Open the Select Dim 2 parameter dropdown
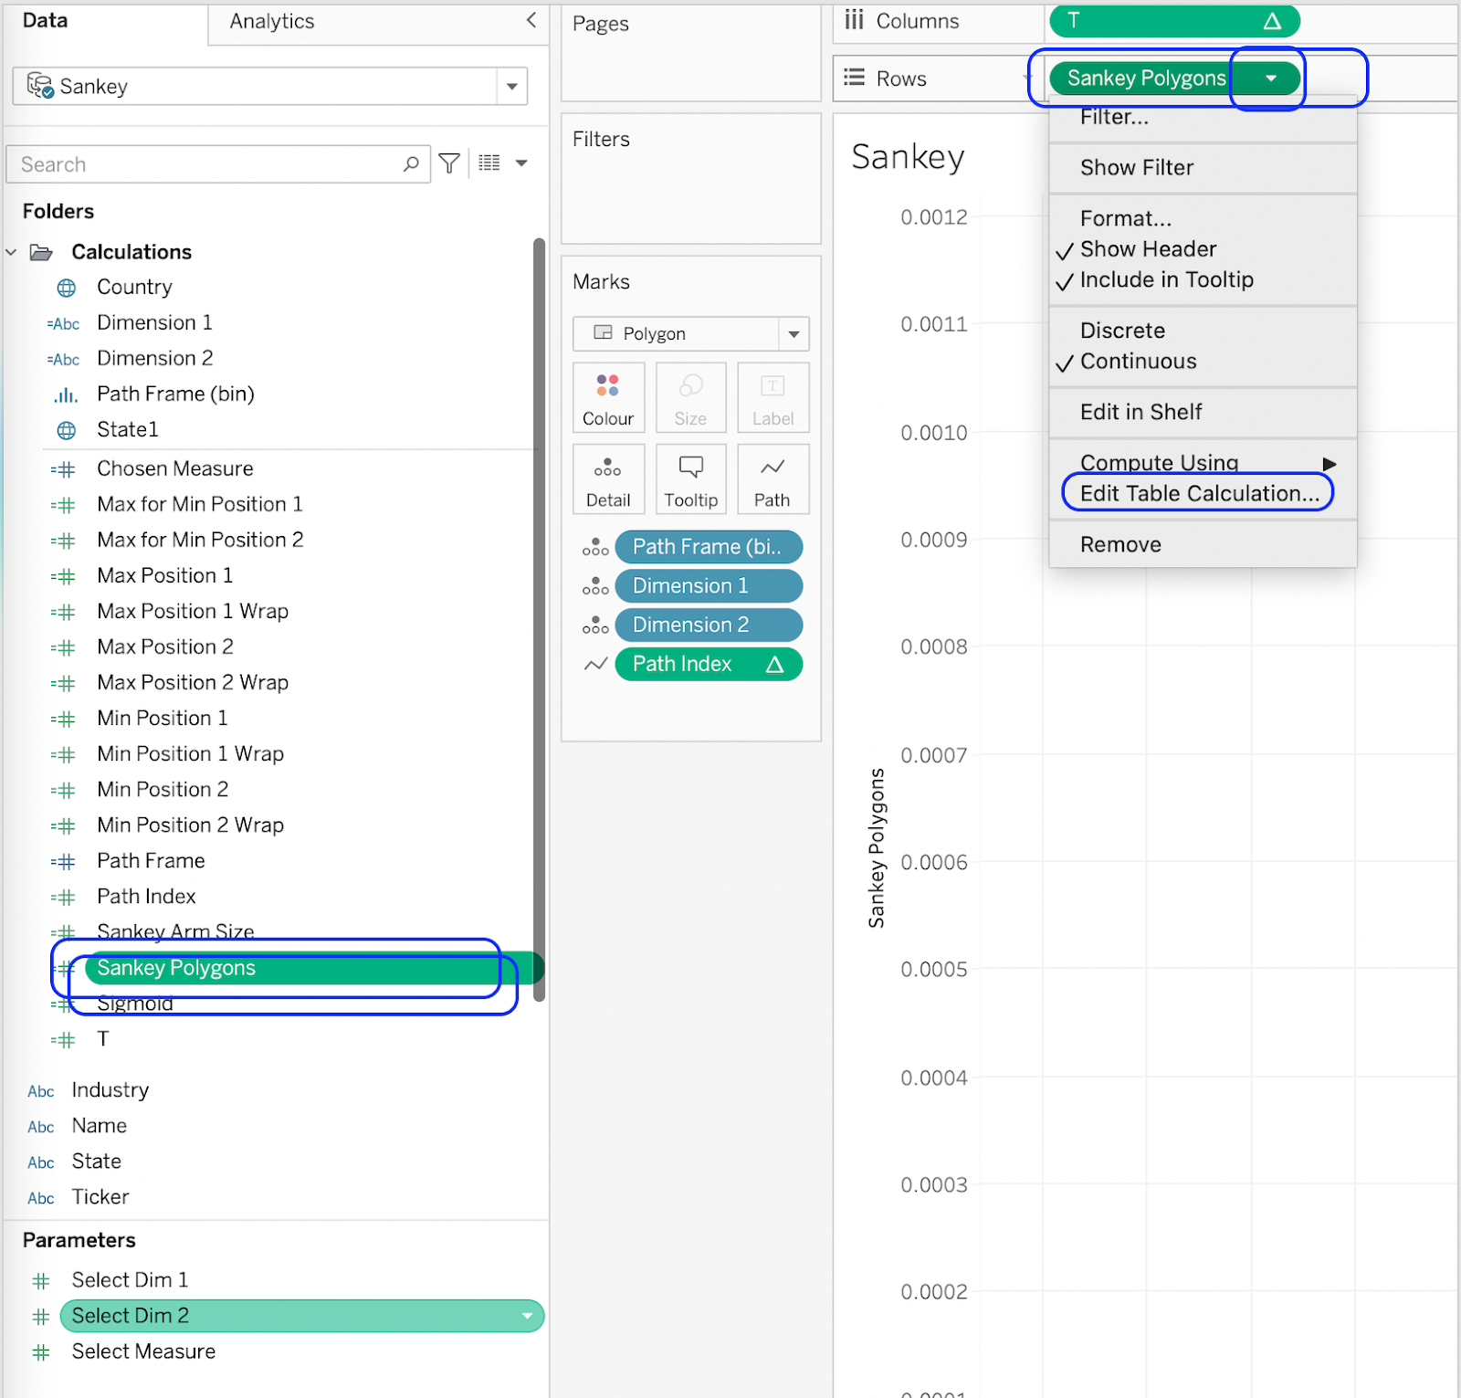 click(x=527, y=1316)
